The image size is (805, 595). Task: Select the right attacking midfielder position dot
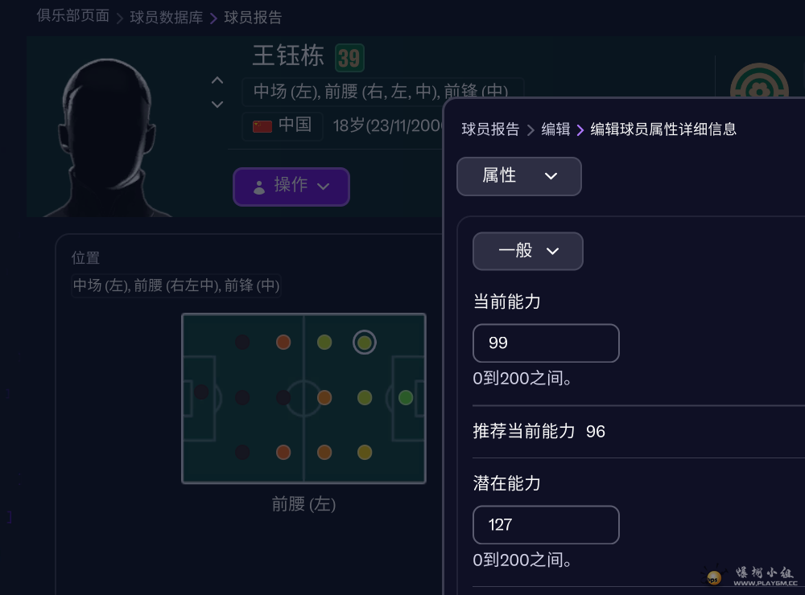365,452
